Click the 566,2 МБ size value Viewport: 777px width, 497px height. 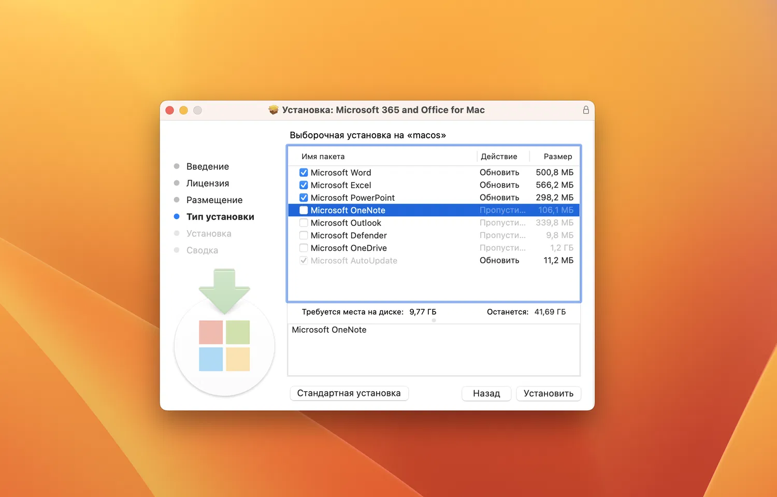tap(555, 185)
